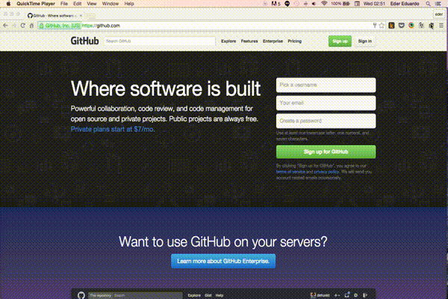Click the Wi-Fi status icon

(324, 4)
